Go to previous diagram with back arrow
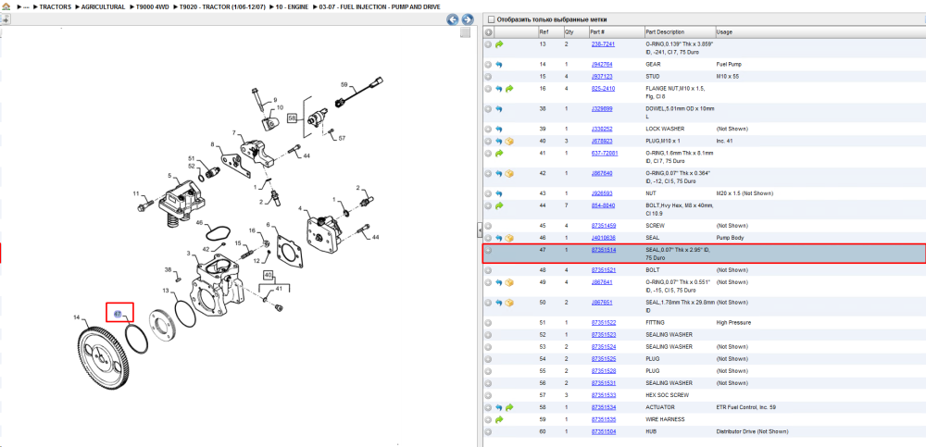The height and width of the screenshot is (447, 926). [x=453, y=19]
